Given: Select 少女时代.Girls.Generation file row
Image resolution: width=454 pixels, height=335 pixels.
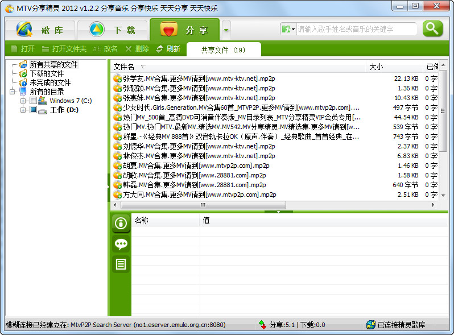Looking at the screenshot, I should (x=275, y=107).
